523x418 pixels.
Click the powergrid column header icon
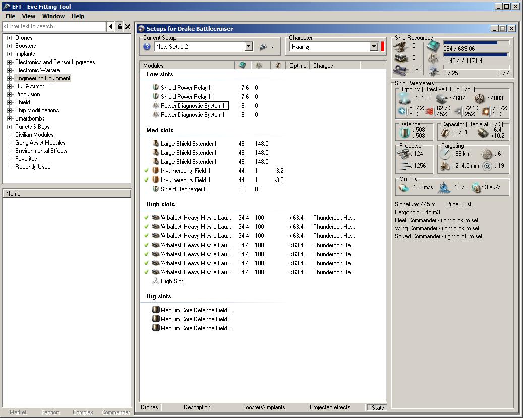click(x=259, y=66)
